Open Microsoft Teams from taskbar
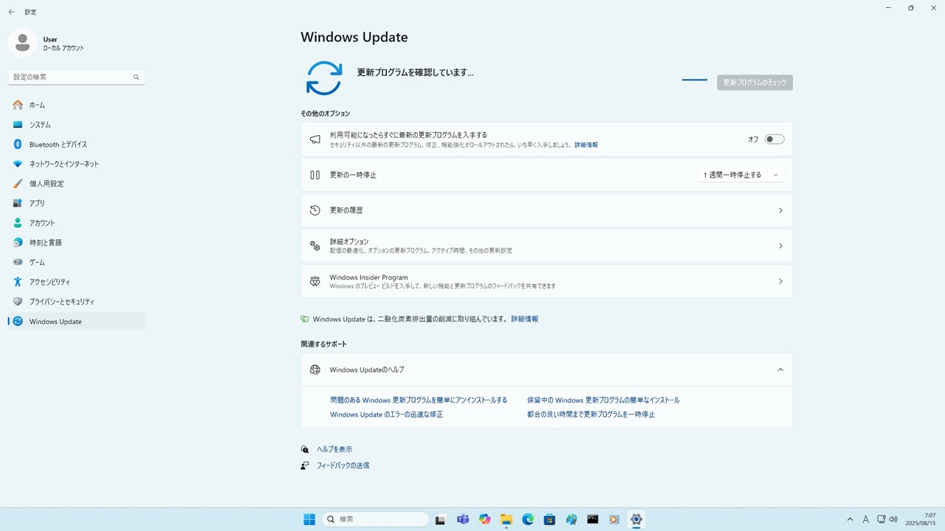Viewport: 945px width, 531px height. (463, 519)
